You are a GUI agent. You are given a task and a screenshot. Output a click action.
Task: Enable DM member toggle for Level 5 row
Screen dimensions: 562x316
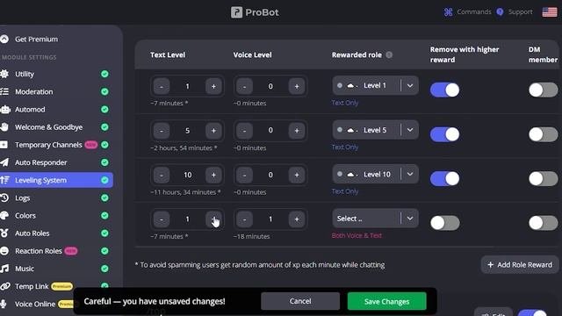click(543, 134)
